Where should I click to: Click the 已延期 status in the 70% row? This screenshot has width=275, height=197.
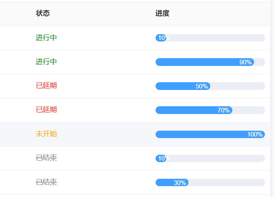click(x=46, y=110)
